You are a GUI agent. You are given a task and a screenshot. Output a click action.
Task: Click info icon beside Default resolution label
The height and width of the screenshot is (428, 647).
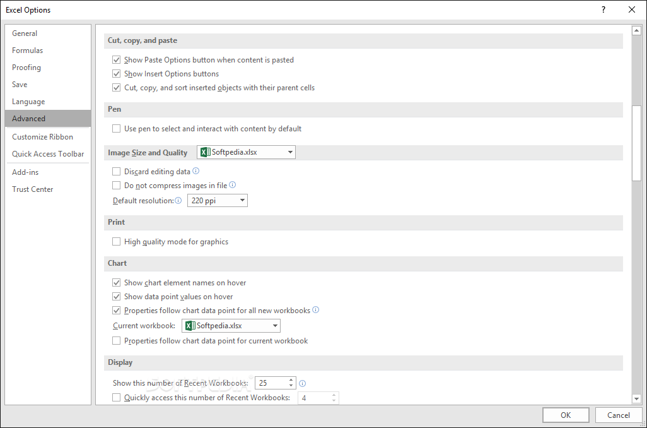point(178,200)
